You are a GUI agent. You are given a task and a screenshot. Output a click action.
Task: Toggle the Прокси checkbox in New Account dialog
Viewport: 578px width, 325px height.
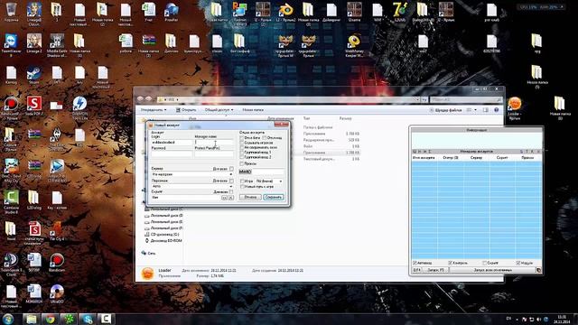pos(242,163)
